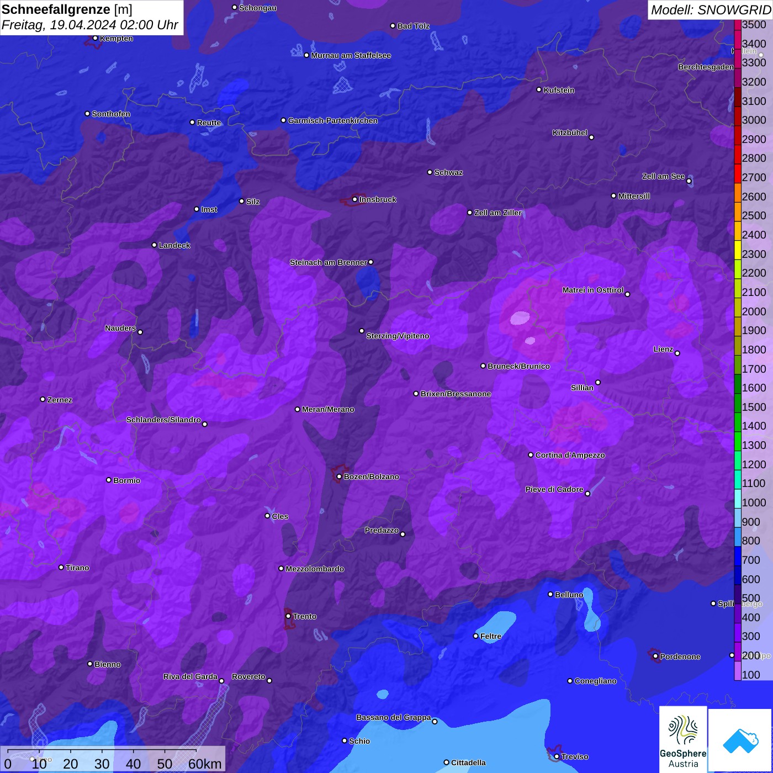The width and height of the screenshot is (773, 773).
Task: Click the Cittadella city marker dot
Action: click(447, 763)
